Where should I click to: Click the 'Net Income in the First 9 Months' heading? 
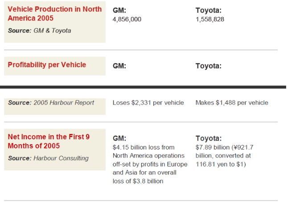point(49,141)
